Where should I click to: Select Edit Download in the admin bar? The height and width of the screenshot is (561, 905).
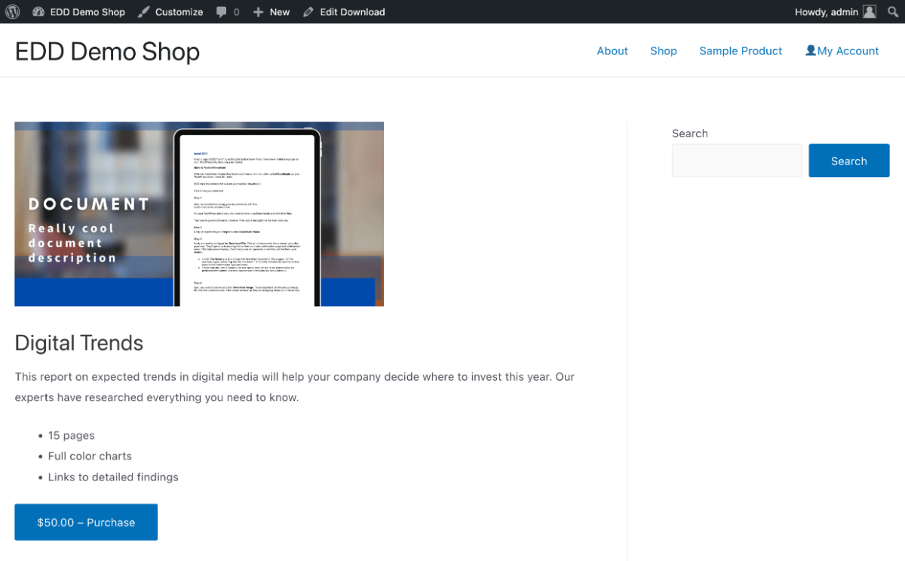pyautogui.click(x=351, y=11)
